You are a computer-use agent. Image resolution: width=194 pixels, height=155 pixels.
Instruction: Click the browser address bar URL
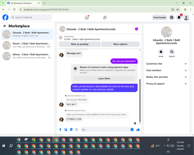[x=46, y=10]
